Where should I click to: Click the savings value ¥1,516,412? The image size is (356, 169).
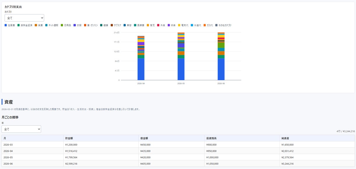click(x=71, y=151)
